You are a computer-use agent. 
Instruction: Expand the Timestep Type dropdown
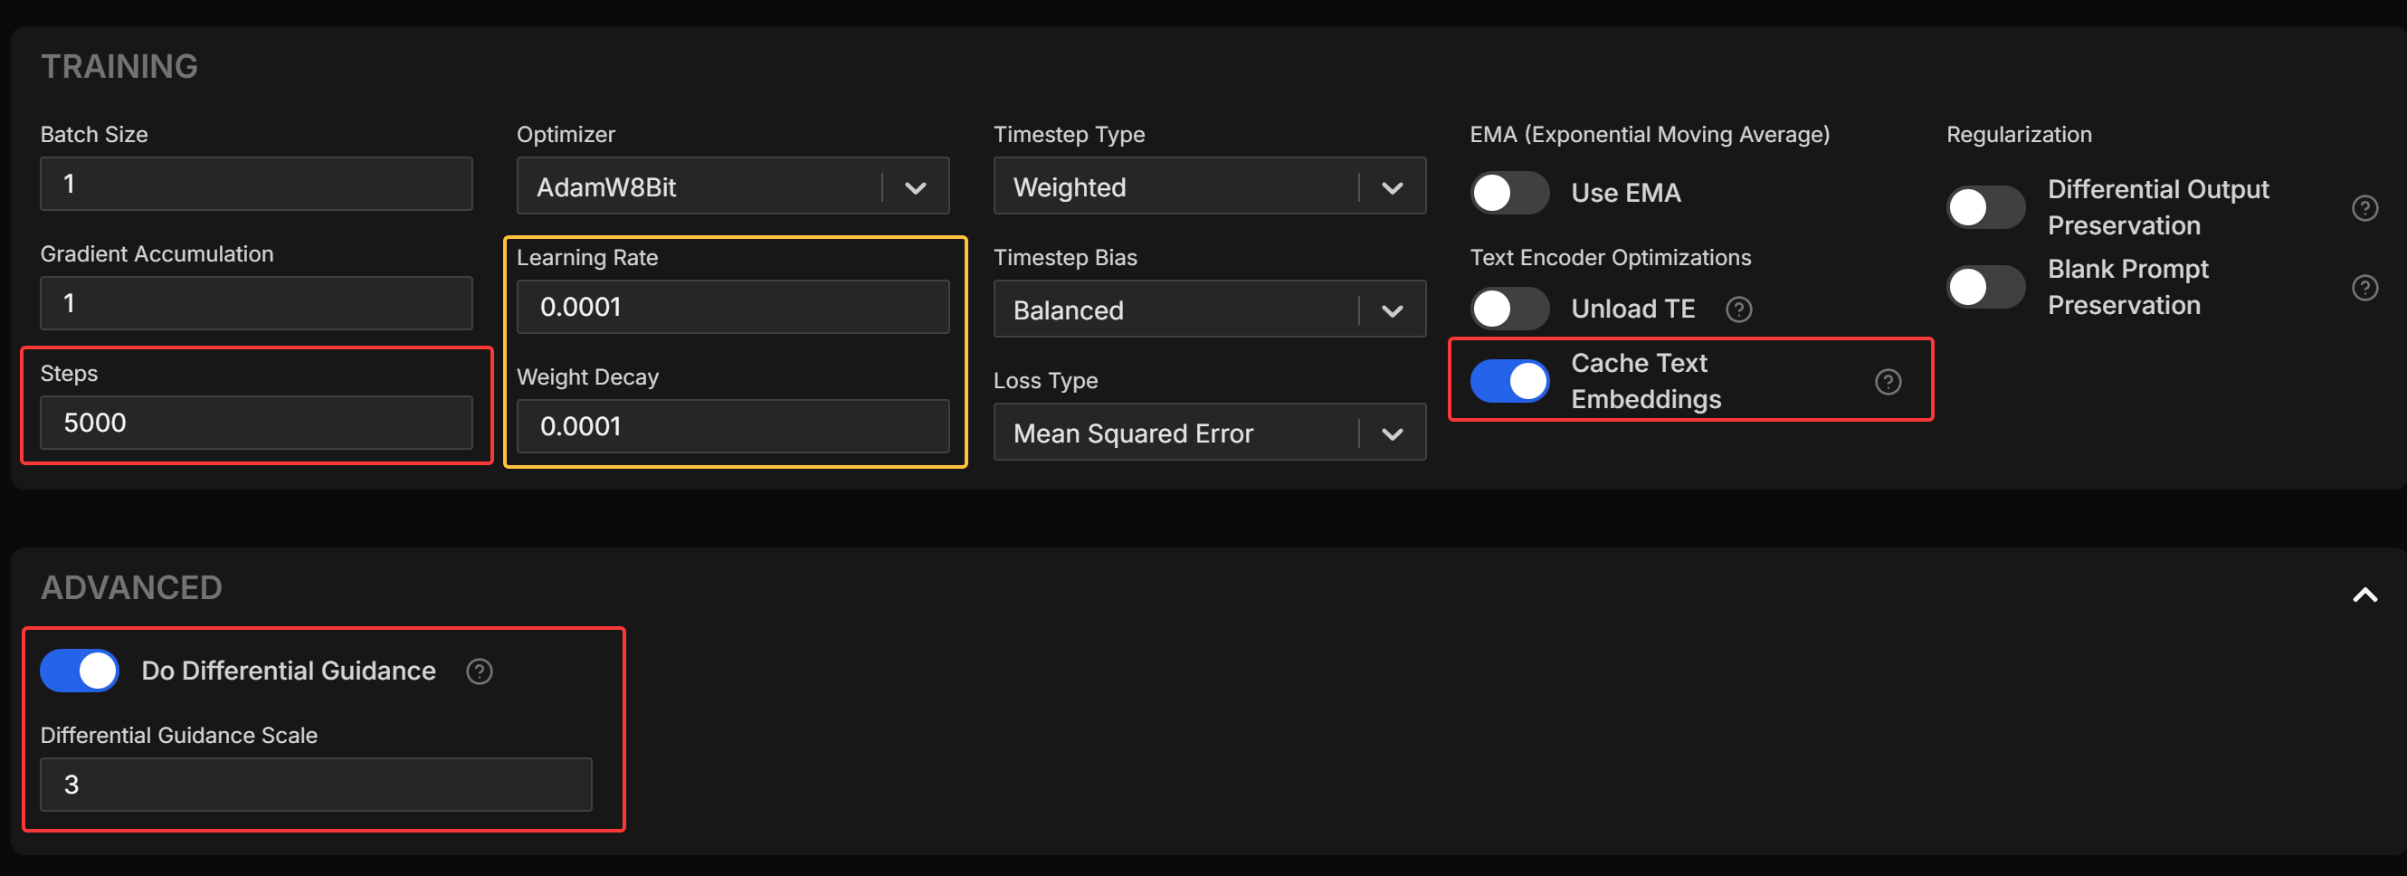1209,187
